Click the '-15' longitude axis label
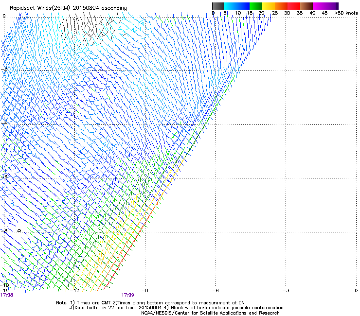The height and width of the screenshot is (316, 360). coord(4,291)
